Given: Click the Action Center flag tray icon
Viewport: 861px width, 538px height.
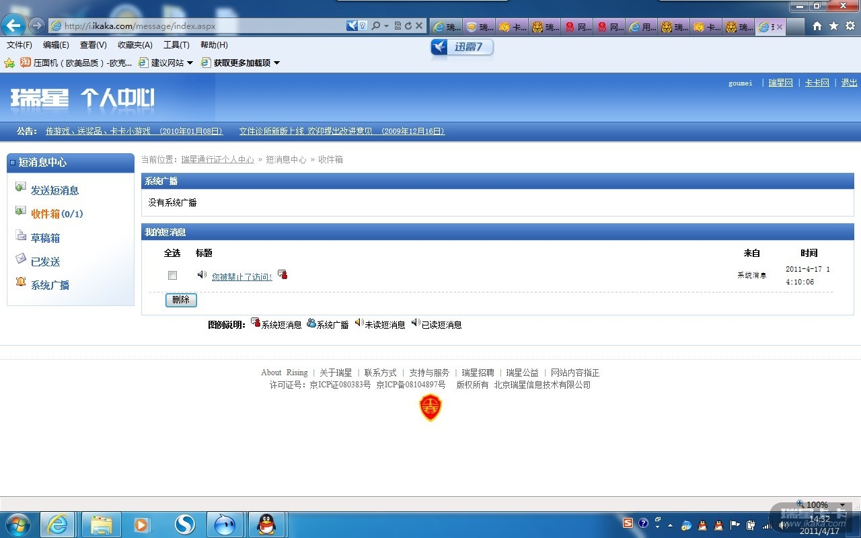Looking at the screenshot, I should click(735, 525).
